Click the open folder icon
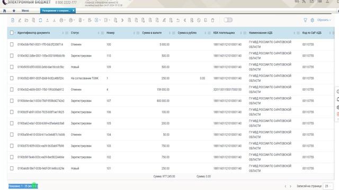The height and width of the screenshot is (190, 339). pyautogui.click(x=26, y=20)
